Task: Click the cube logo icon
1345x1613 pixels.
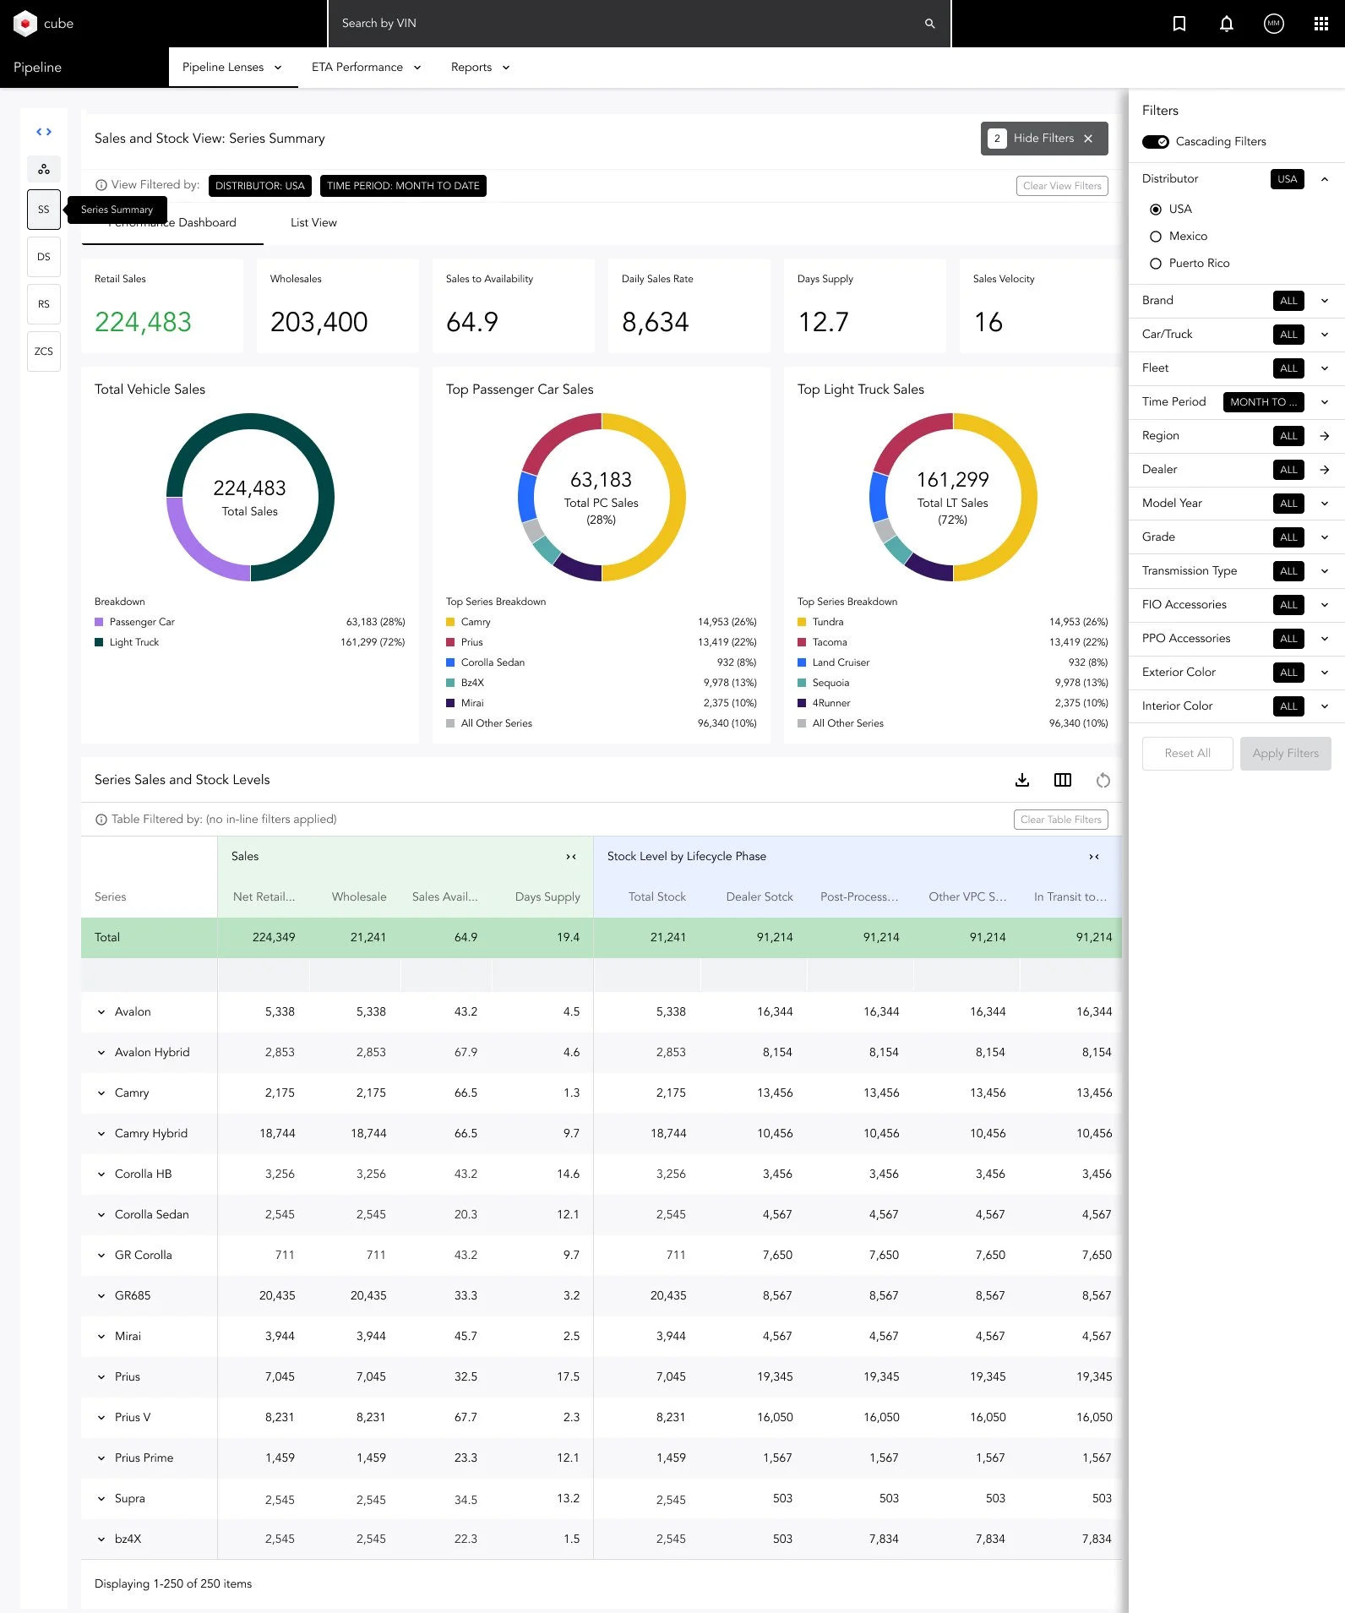Action: (25, 23)
